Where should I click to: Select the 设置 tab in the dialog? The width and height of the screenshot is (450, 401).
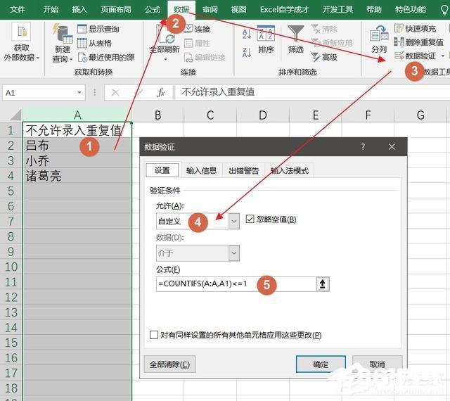[x=162, y=170]
